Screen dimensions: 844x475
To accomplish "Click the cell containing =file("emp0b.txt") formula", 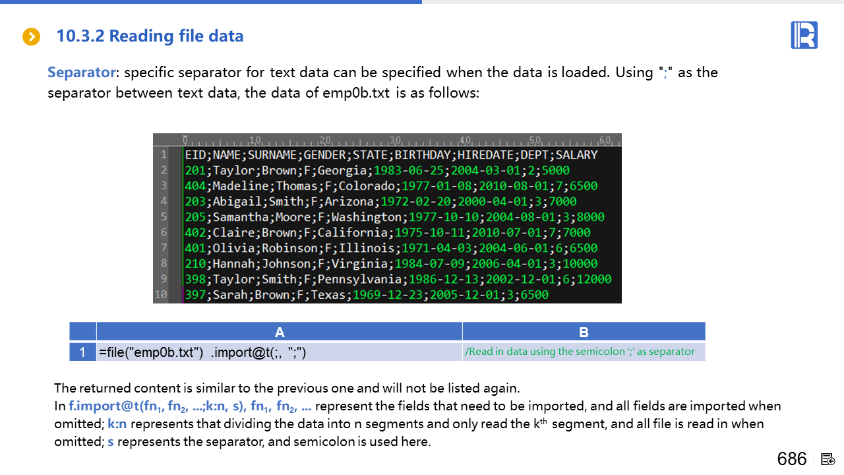I will coord(202,352).
